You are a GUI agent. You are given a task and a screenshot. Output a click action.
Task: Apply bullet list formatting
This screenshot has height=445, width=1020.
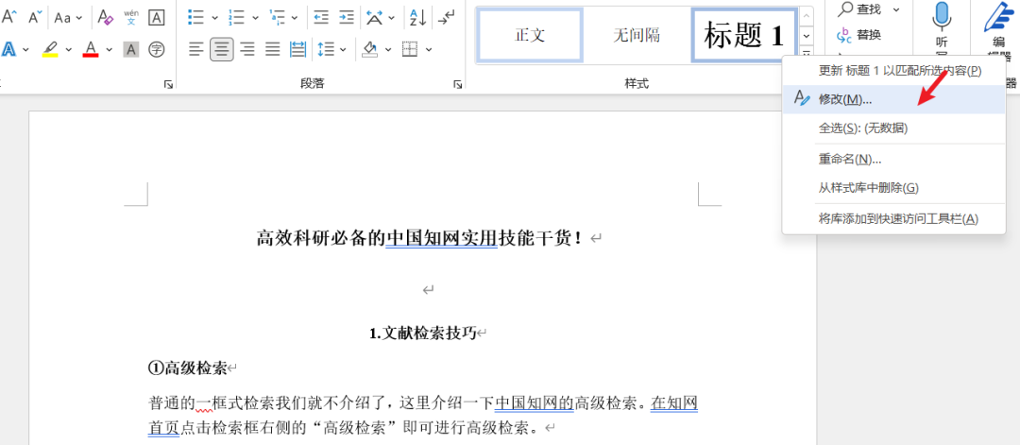tap(194, 17)
